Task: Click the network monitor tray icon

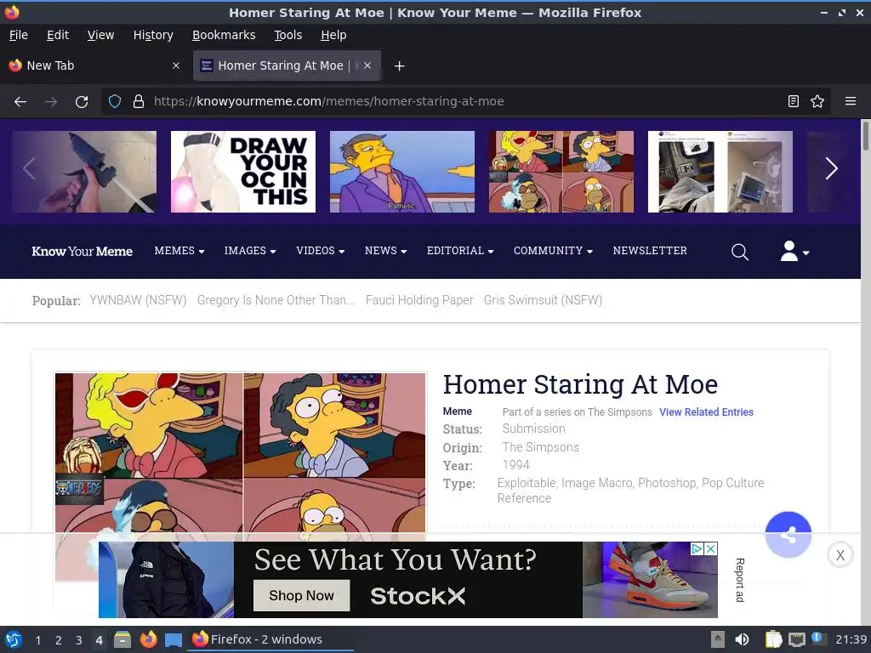Action: [x=796, y=639]
